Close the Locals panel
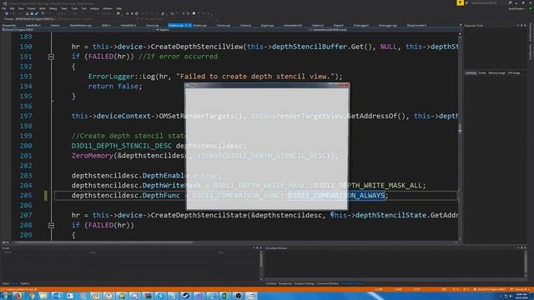Screen dimensions: 534x300 261,248
